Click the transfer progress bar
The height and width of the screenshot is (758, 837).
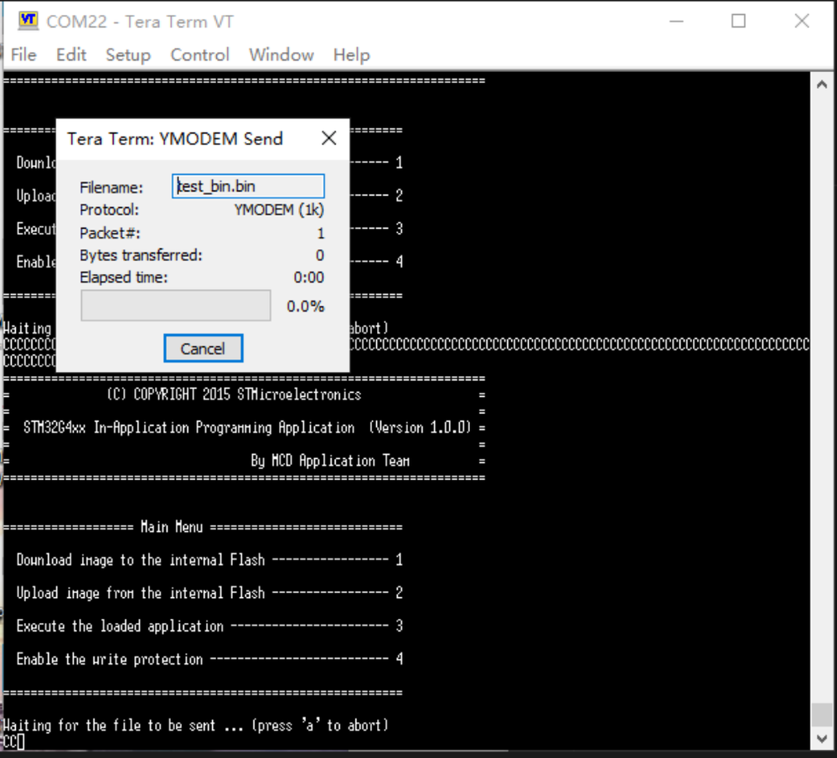(176, 306)
